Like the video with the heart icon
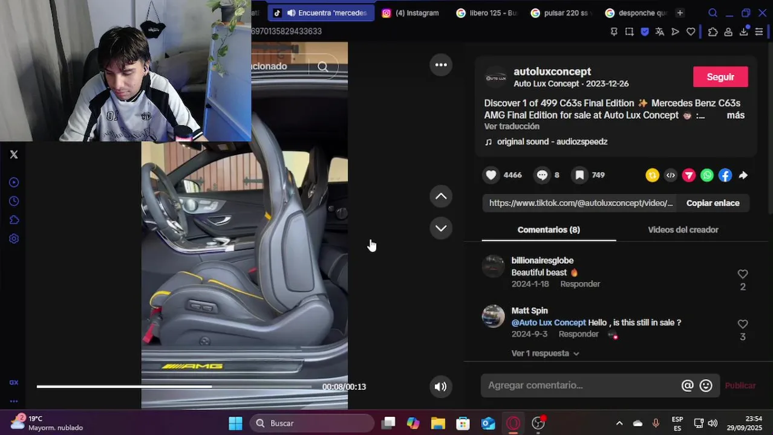 point(491,175)
